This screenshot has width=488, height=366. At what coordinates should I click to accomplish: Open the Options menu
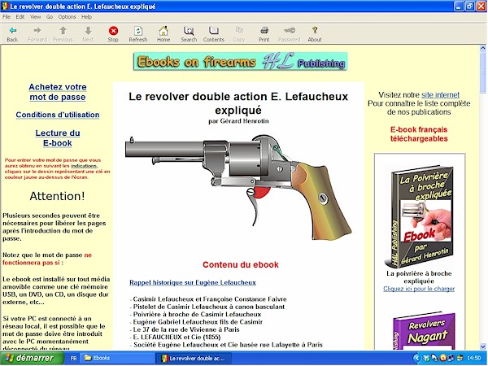(x=67, y=17)
